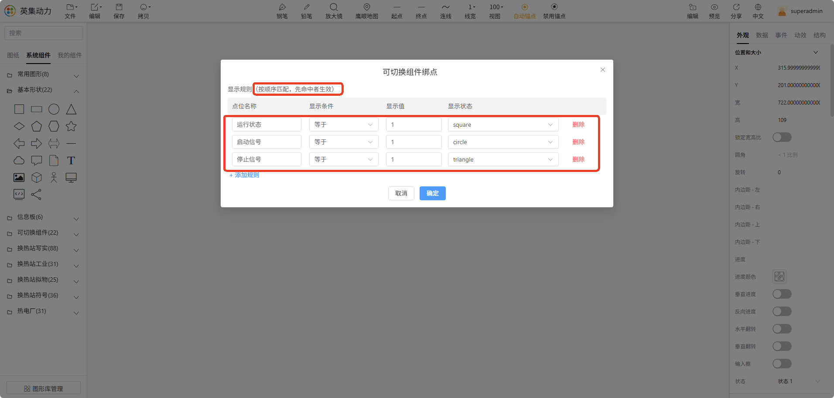Screen dimensions: 834x398
Task: Switch to the 我的组件 tab
Action: 70,55
